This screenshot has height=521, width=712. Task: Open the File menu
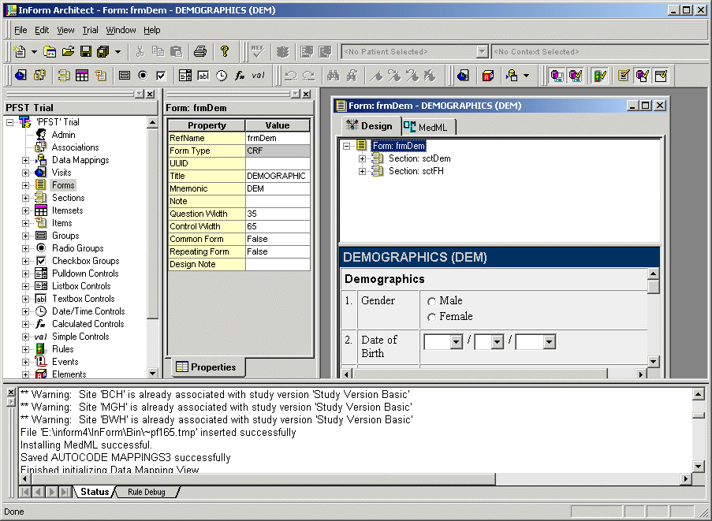pyautogui.click(x=21, y=30)
